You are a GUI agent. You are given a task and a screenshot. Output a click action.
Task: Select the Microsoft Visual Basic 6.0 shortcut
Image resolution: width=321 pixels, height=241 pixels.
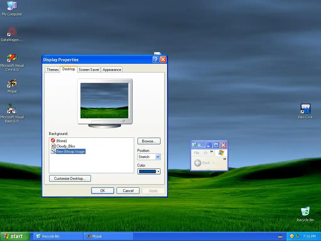pyautogui.click(x=12, y=113)
